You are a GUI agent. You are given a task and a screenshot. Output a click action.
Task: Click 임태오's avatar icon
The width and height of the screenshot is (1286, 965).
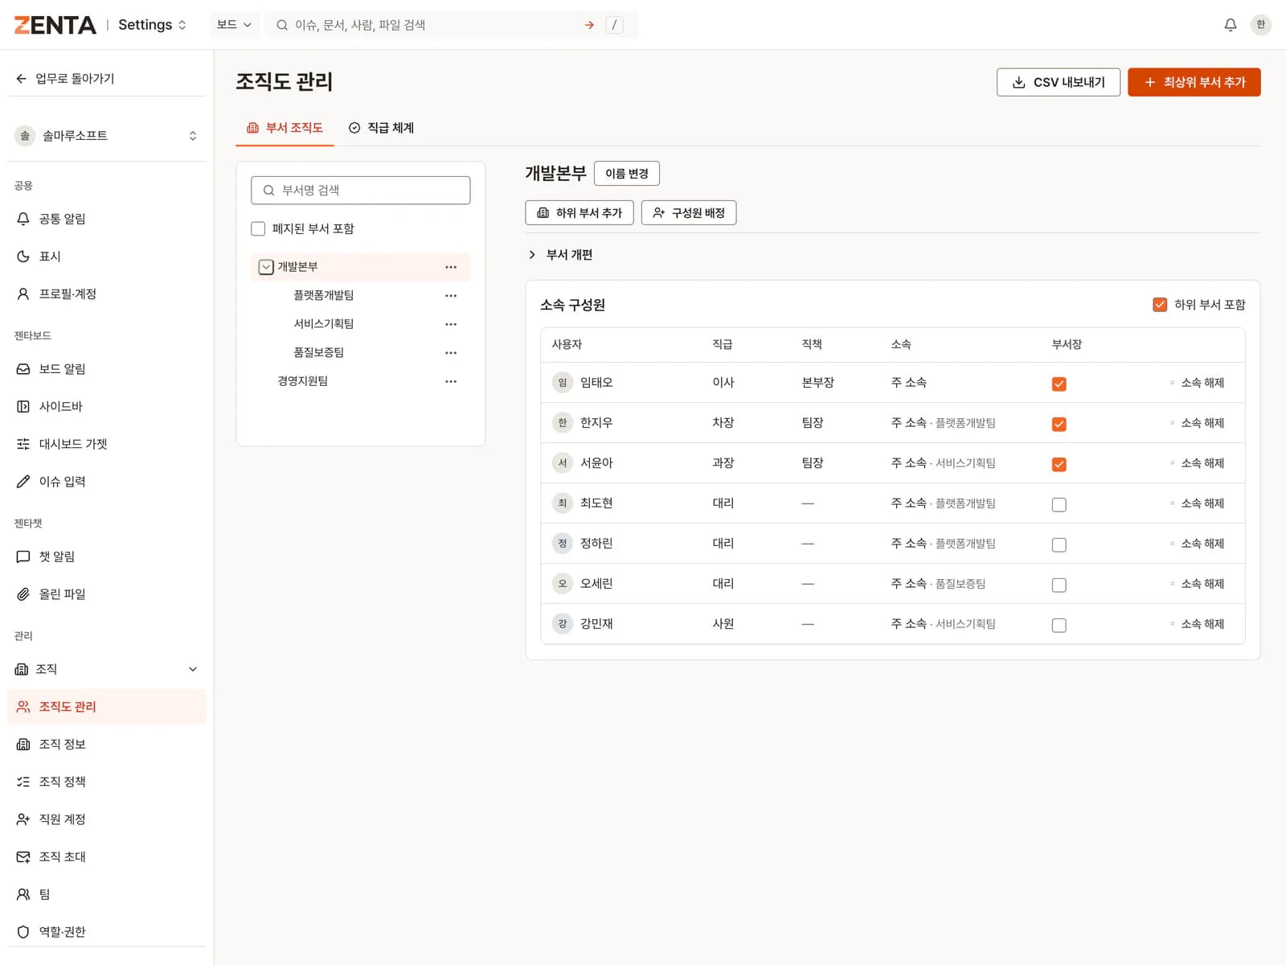(x=563, y=383)
